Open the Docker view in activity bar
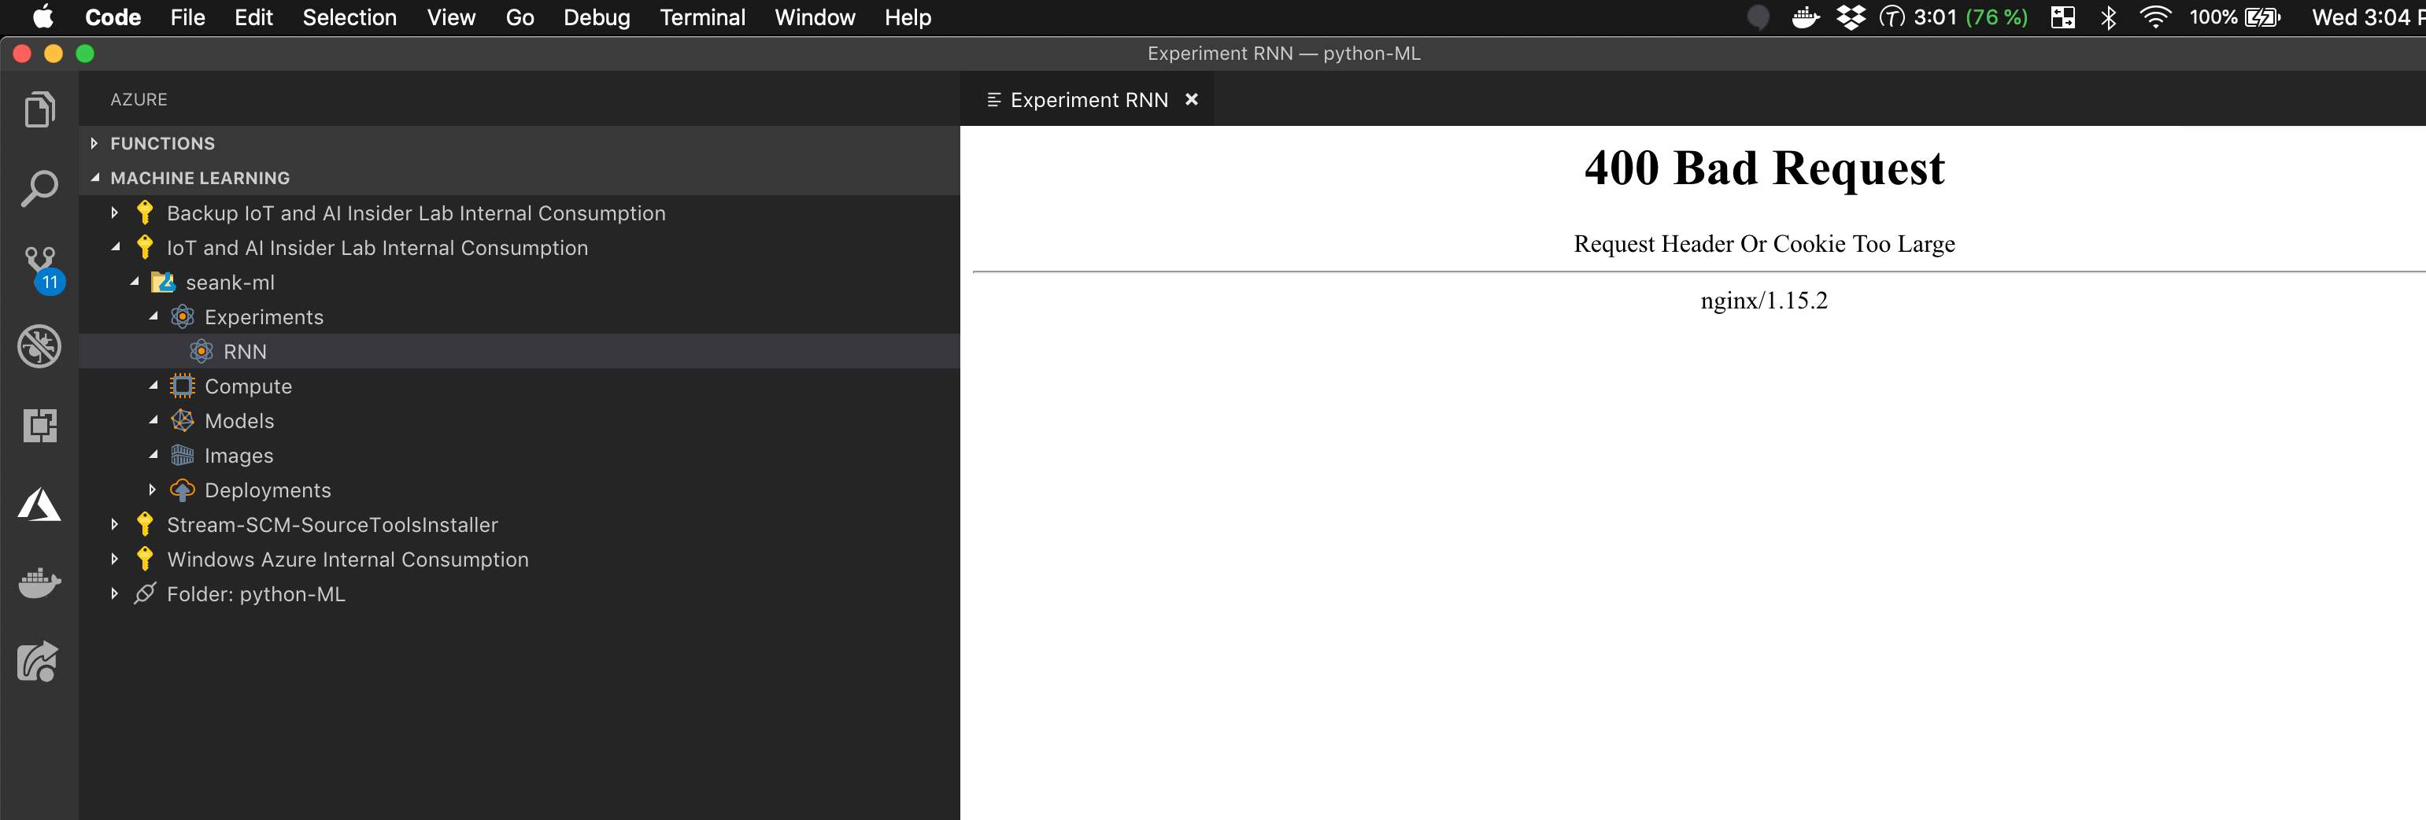This screenshot has width=2426, height=820. tap(39, 583)
